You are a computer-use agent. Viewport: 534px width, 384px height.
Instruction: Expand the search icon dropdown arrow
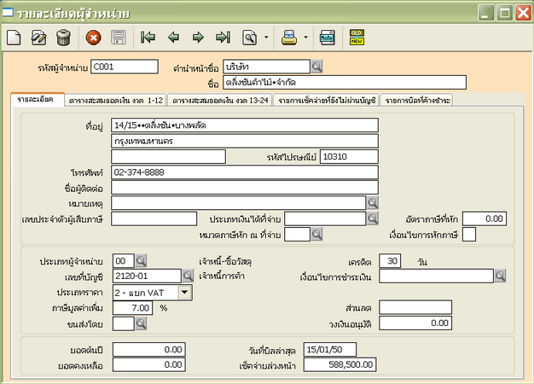[x=265, y=37]
